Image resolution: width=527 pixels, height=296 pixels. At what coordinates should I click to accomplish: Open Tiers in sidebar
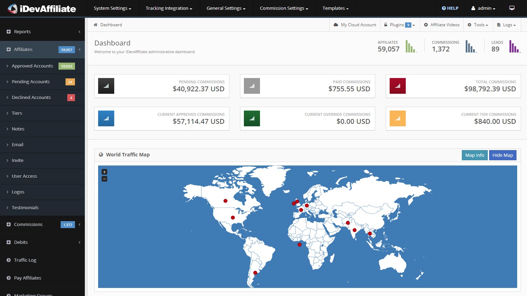coord(42,113)
